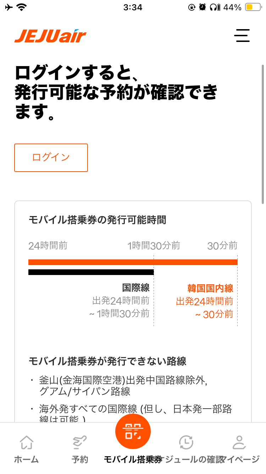Viewport: 266px width, 474px height.
Task: Open the hamburger menu icon
Action: pos(242,36)
